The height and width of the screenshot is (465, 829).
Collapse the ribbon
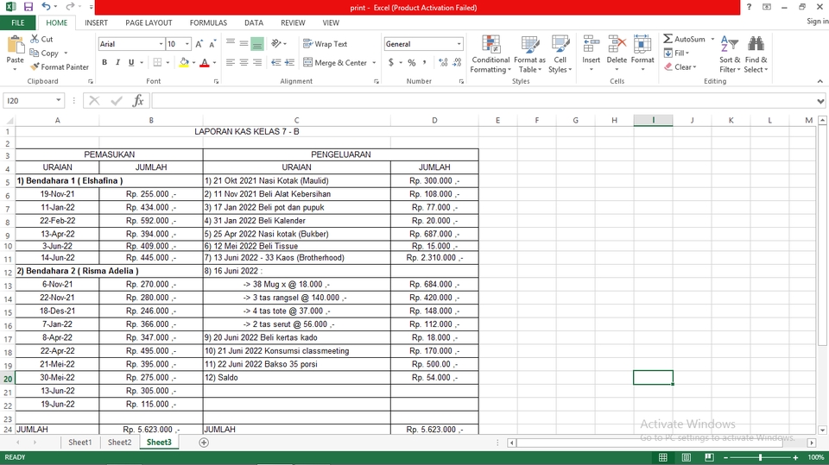(x=820, y=81)
